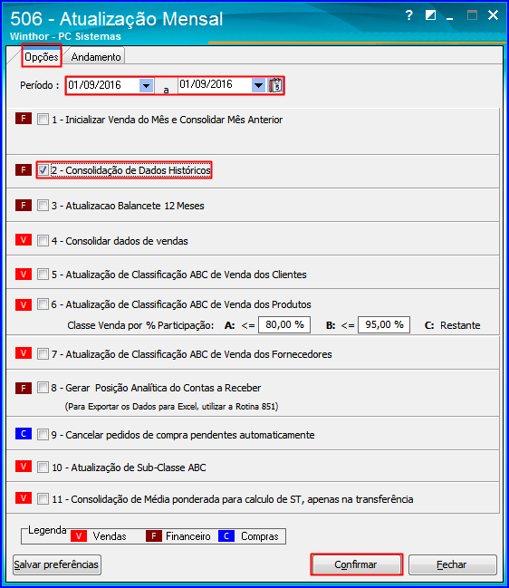Open the help question mark icon

(x=409, y=15)
